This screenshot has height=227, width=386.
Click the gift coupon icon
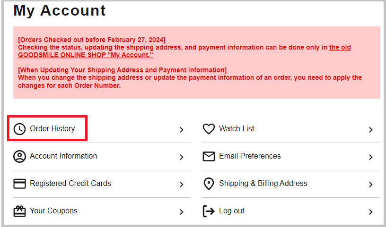pyautogui.click(x=19, y=211)
